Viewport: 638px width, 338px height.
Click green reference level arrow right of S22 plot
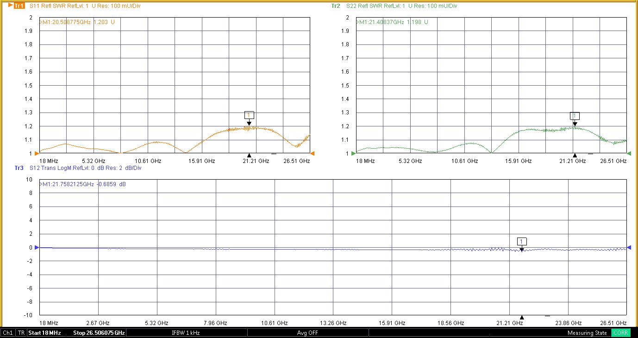point(629,153)
